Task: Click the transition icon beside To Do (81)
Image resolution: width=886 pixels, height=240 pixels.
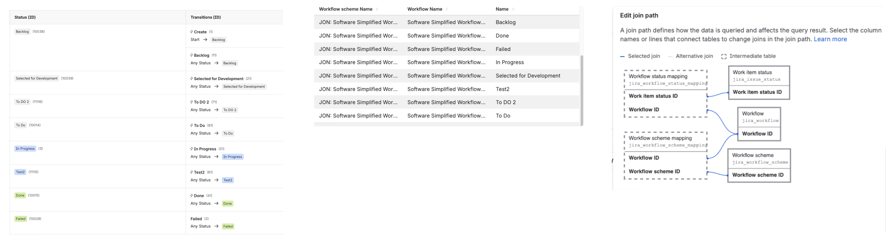Action: click(192, 125)
